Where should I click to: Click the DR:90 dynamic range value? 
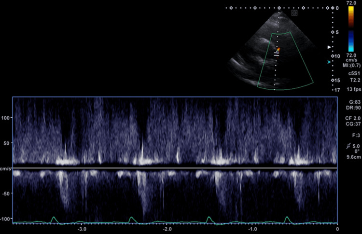pyautogui.click(x=353, y=108)
